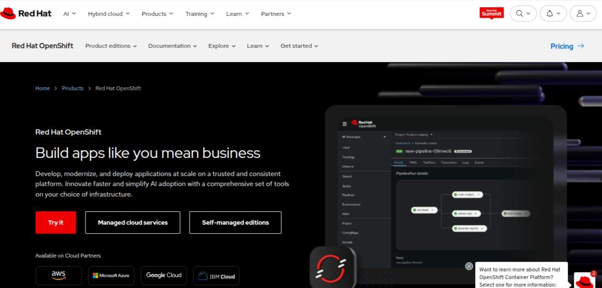Expand the Hybrid cloud menu
Viewport: 602px width, 288px height.
[109, 14]
